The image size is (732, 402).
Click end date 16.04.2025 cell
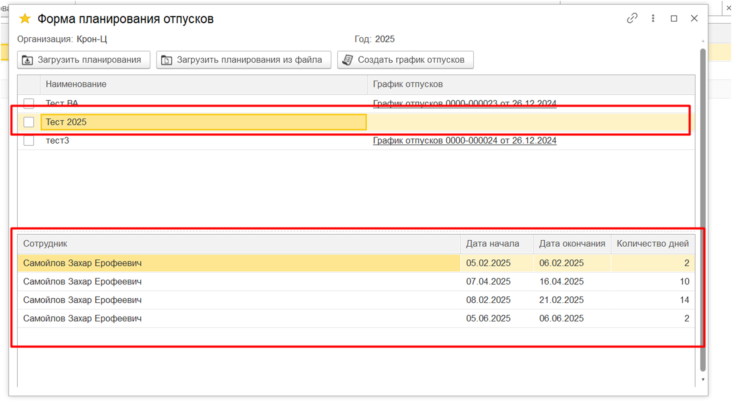pyautogui.click(x=572, y=281)
